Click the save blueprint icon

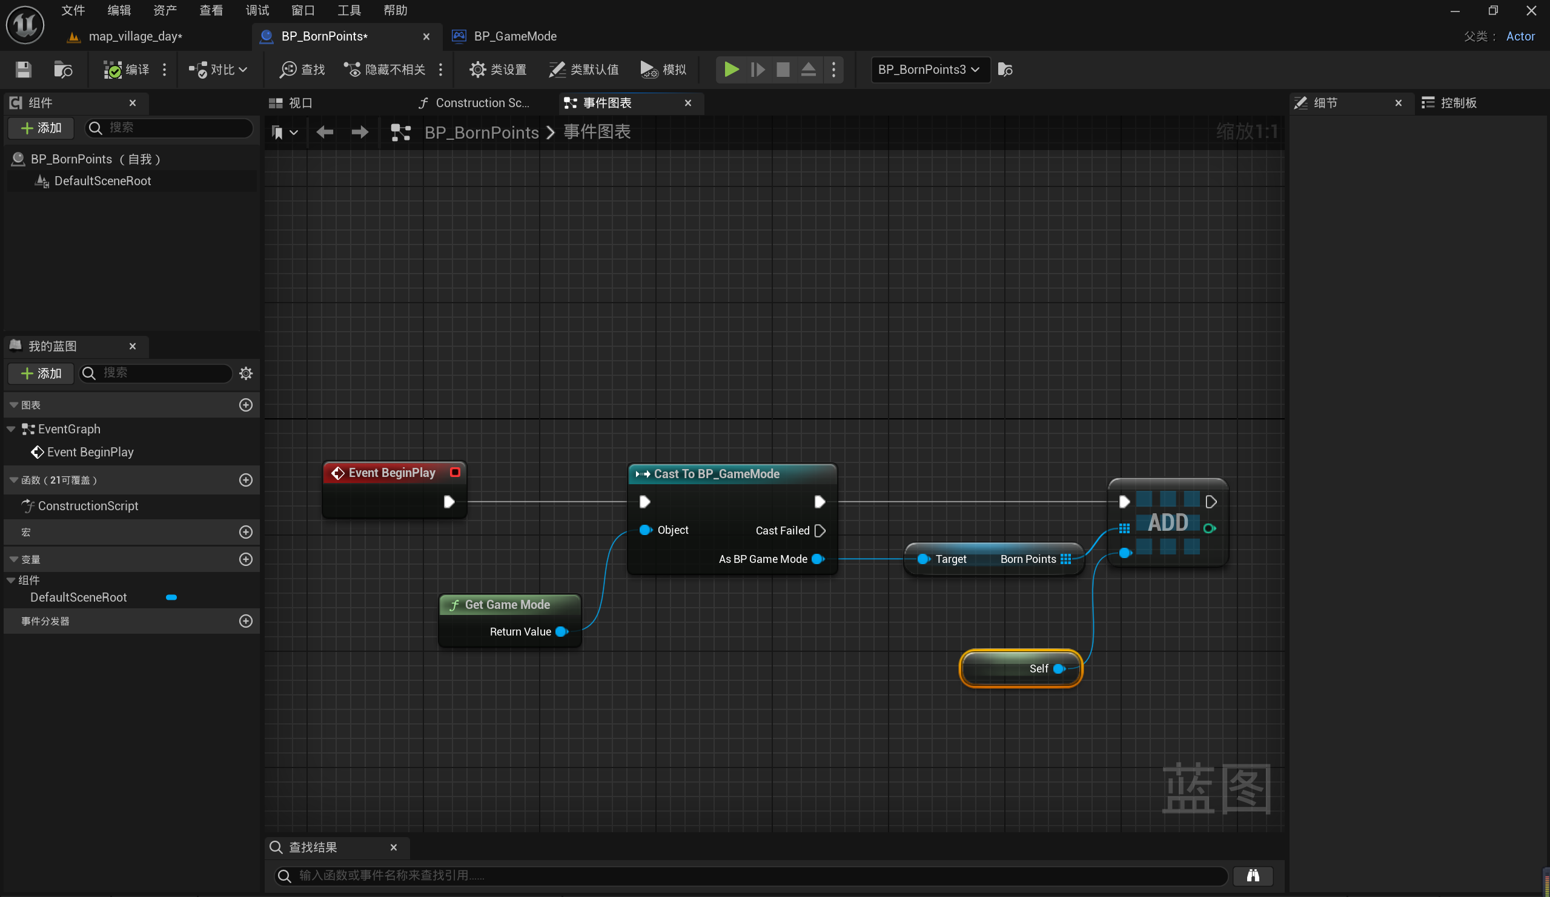(24, 70)
